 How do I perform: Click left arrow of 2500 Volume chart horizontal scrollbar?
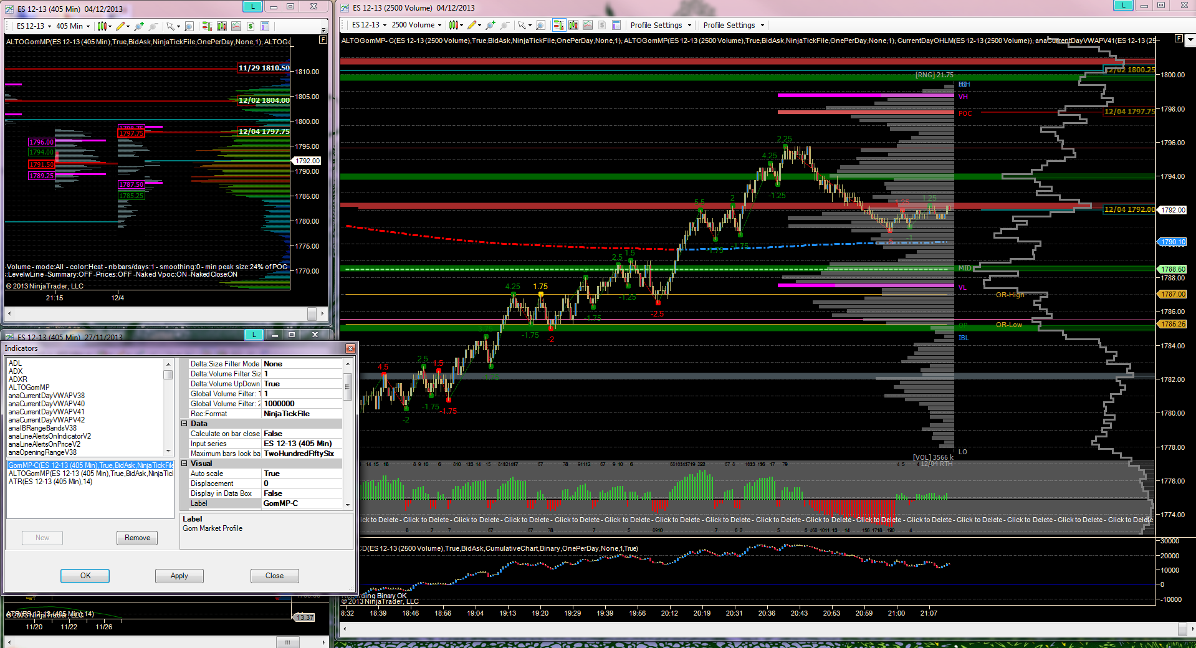pyautogui.click(x=345, y=629)
